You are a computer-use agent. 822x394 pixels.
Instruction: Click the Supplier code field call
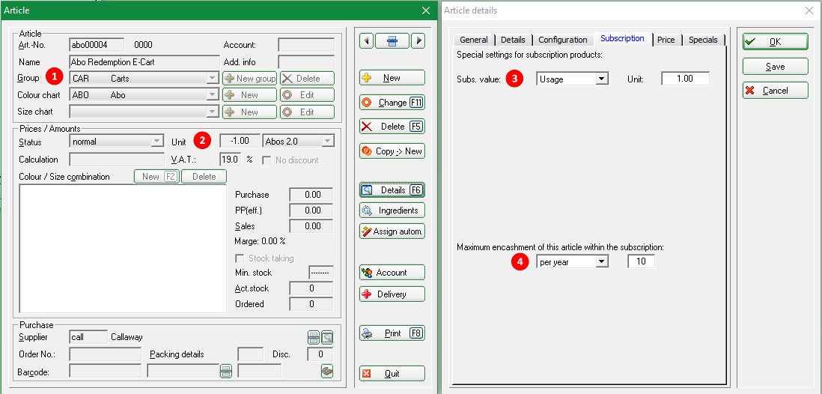pyautogui.click(x=88, y=337)
